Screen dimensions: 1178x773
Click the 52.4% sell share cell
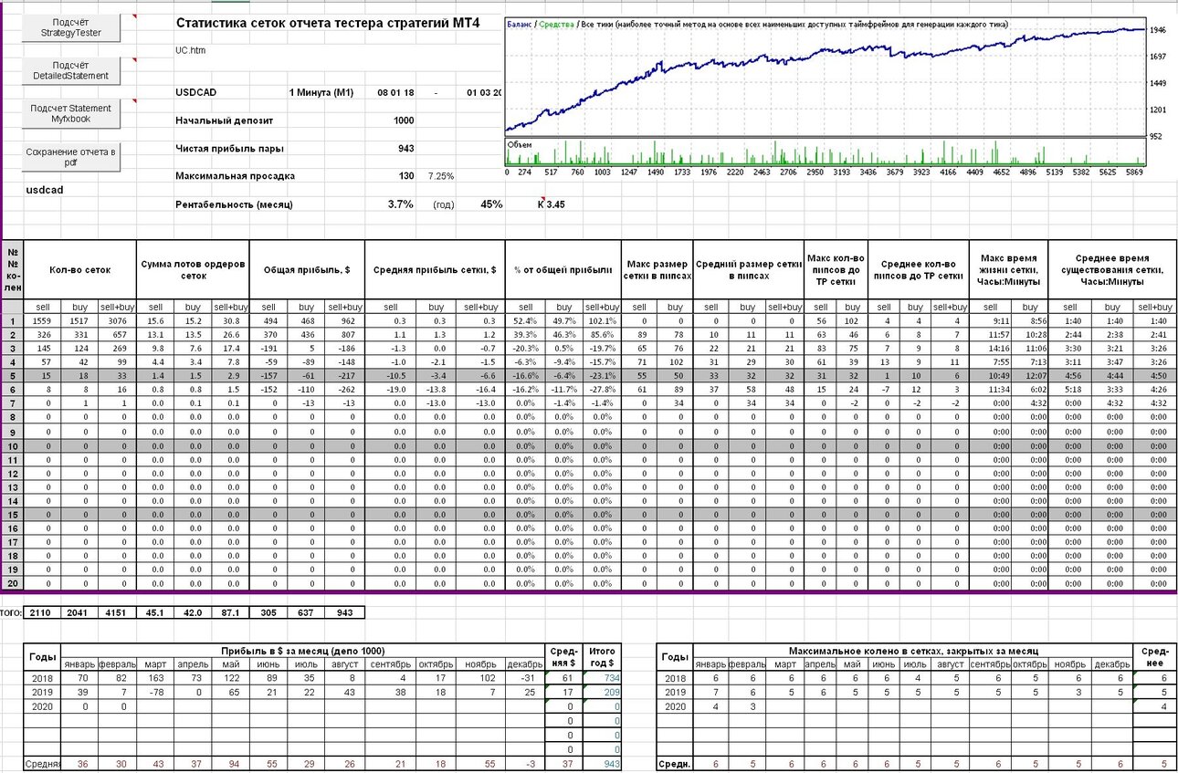pos(523,321)
